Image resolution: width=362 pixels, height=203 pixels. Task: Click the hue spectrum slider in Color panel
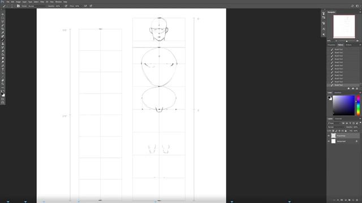[x=358, y=105]
